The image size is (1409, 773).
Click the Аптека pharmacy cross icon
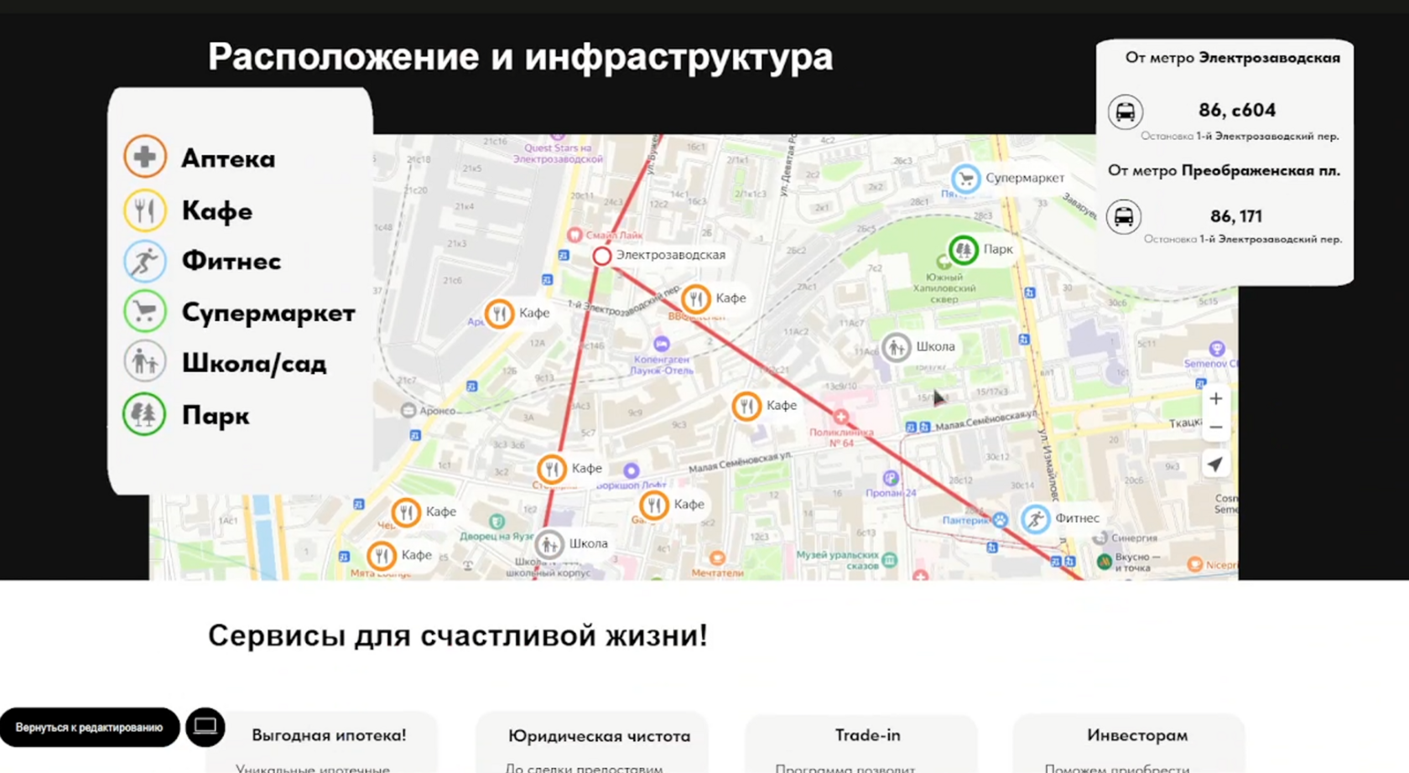[144, 157]
